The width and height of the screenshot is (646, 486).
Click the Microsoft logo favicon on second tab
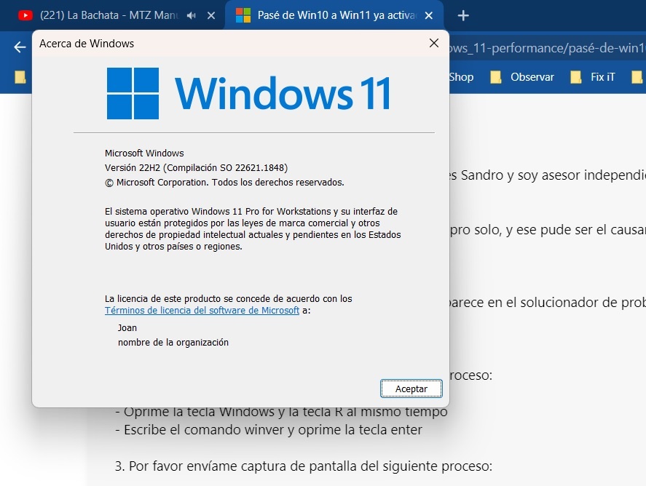[243, 15]
